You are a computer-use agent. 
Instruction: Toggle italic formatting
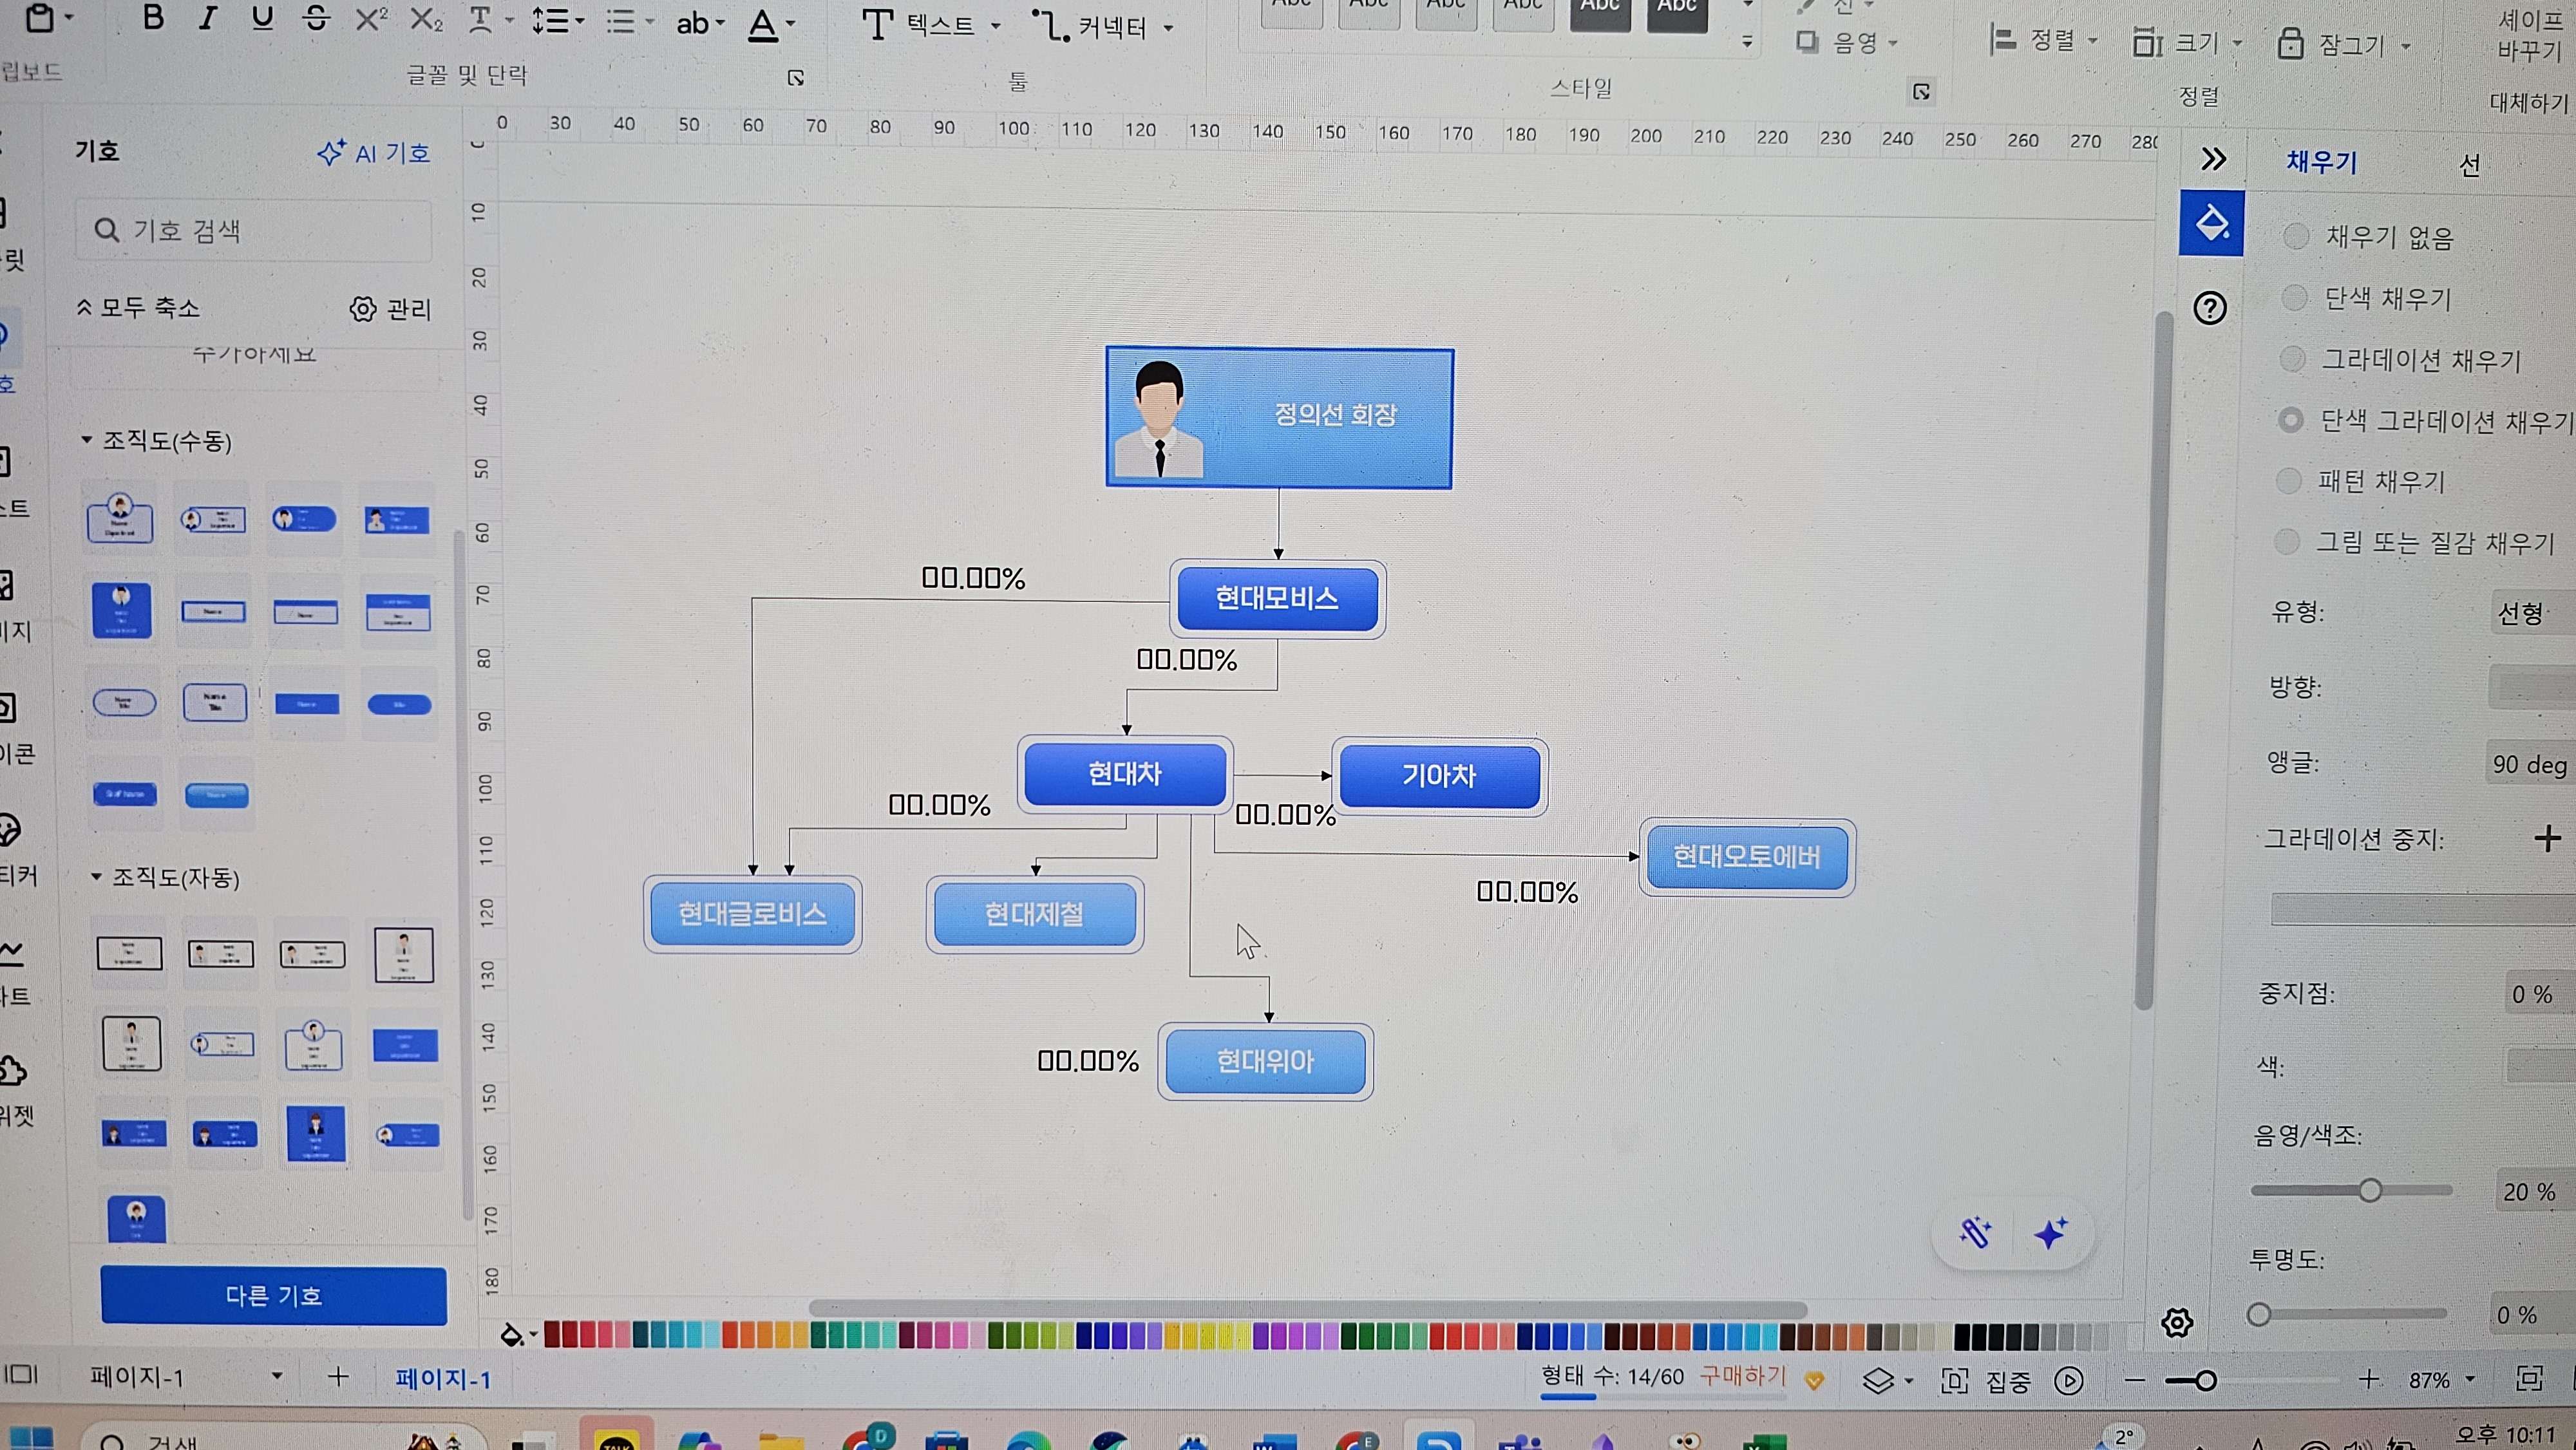coord(207,18)
